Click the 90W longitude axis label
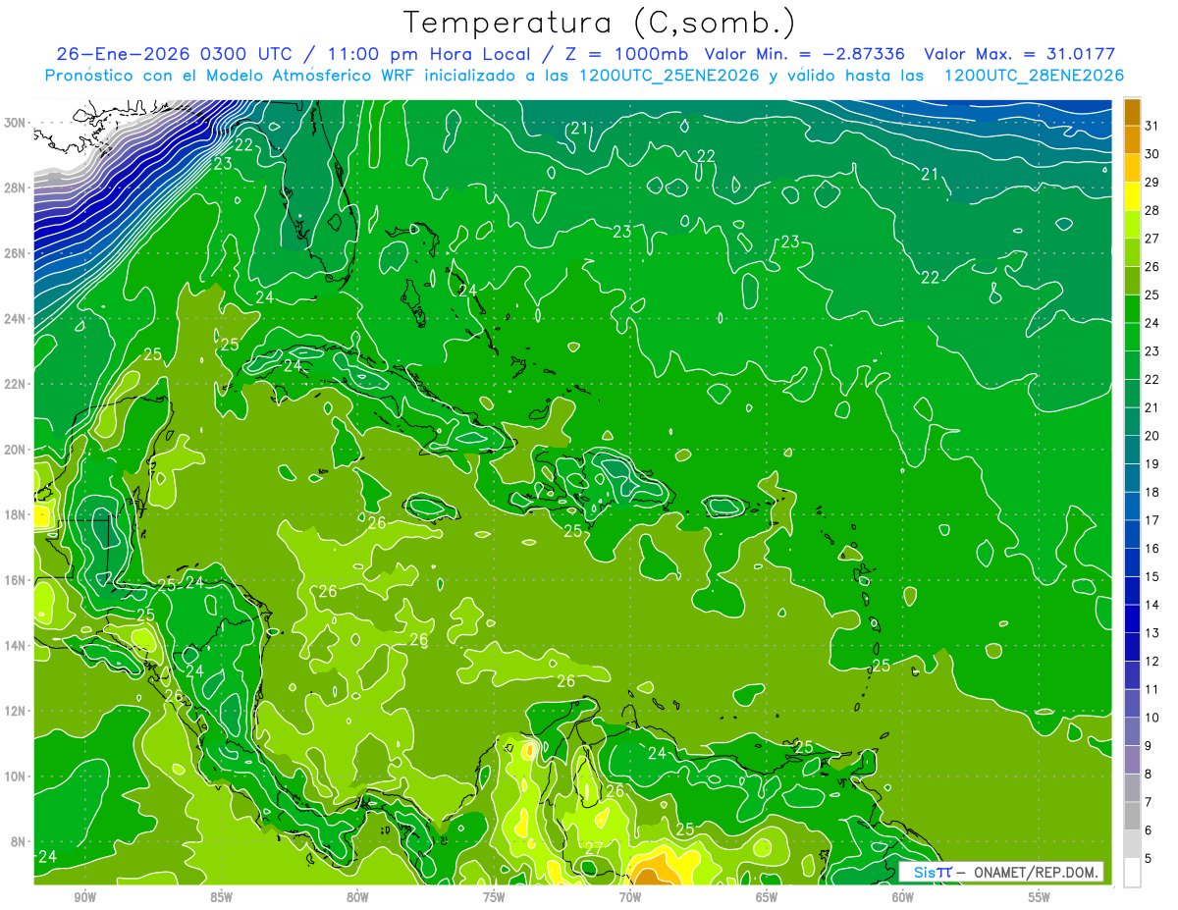The image size is (1178, 910). (x=84, y=897)
